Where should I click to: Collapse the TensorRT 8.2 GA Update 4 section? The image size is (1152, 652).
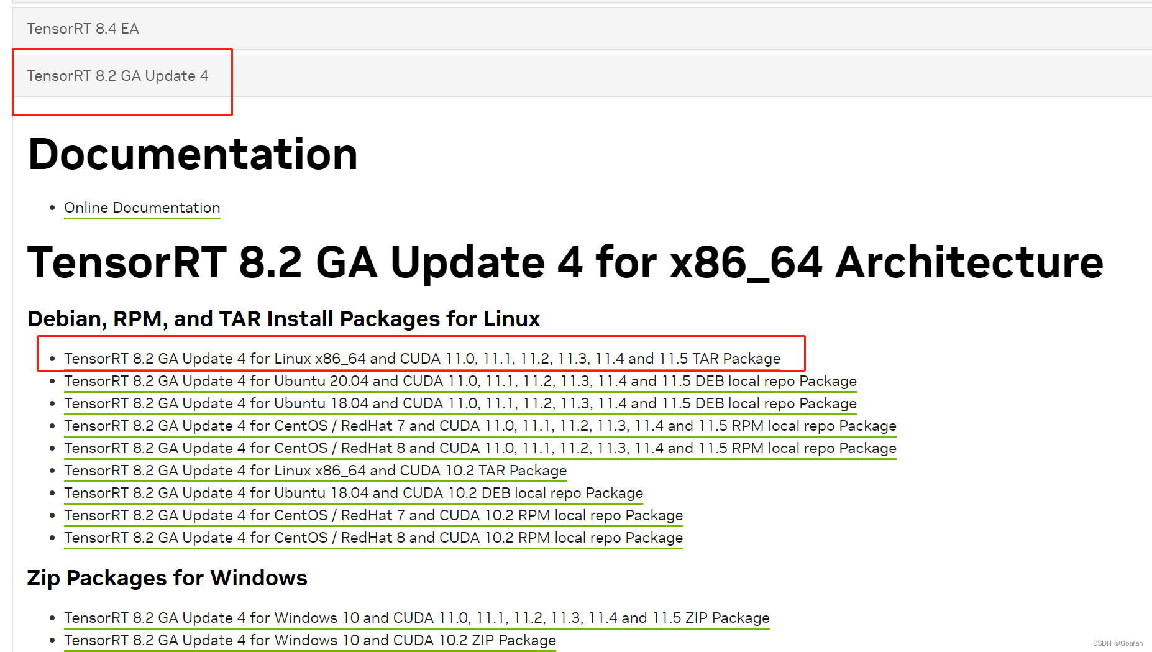click(117, 76)
